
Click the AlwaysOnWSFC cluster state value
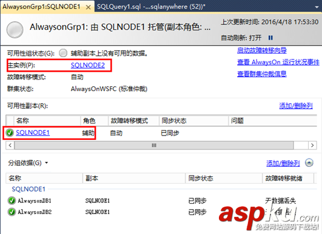[109, 89]
